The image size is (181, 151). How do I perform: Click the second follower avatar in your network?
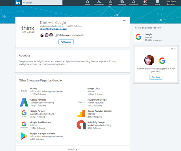tap(47, 35)
